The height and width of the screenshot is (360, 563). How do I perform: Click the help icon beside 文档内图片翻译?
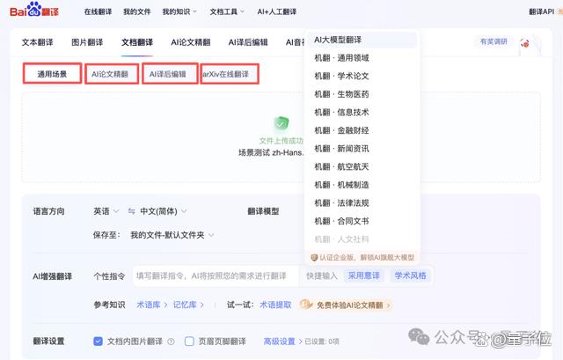172,342
